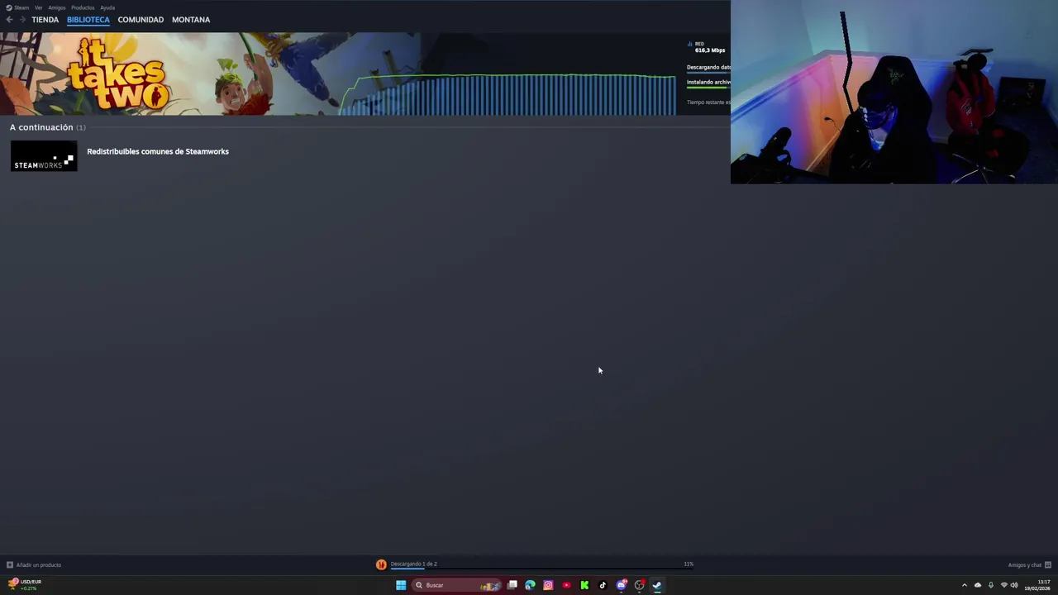Open Instagram from taskbar
1058x595 pixels.
pyautogui.click(x=548, y=585)
